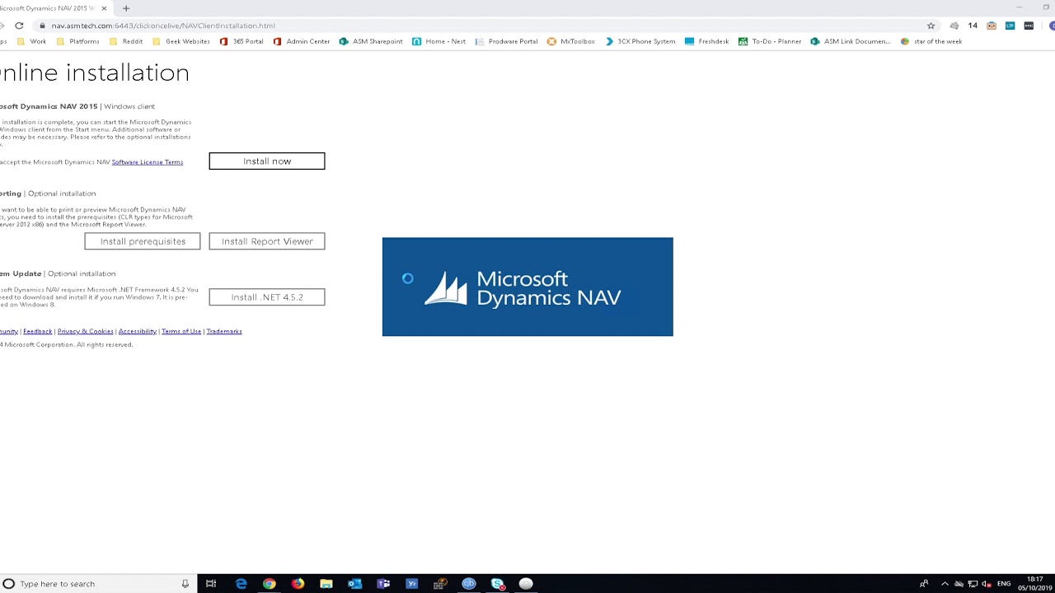
Task: Open Outlook from the taskbar
Action: coord(354,584)
